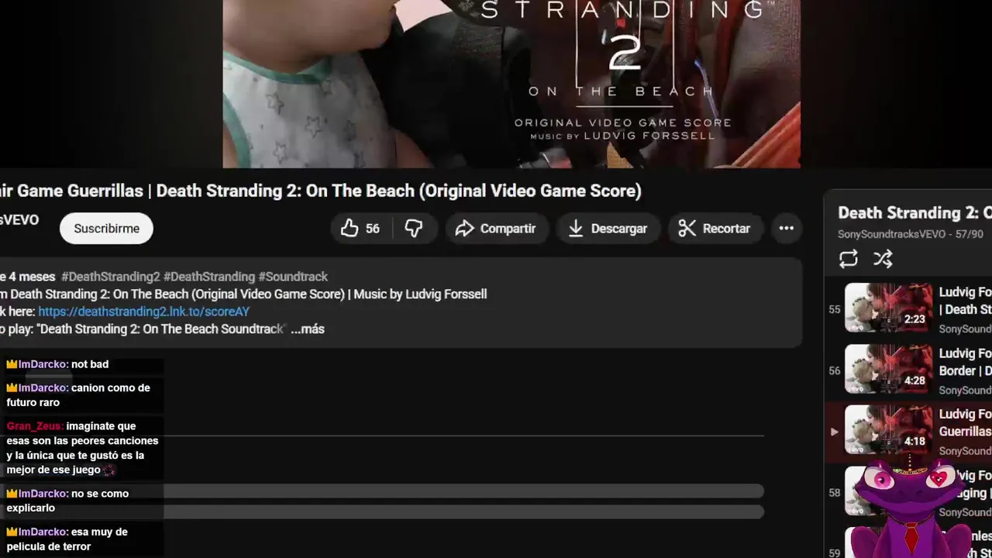Toggle playlist shuffle icon

click(x=883, y=259)
